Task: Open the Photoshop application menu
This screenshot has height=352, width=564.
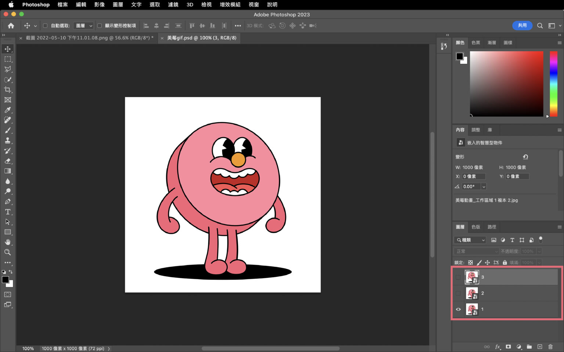Action: coord(36,5)
